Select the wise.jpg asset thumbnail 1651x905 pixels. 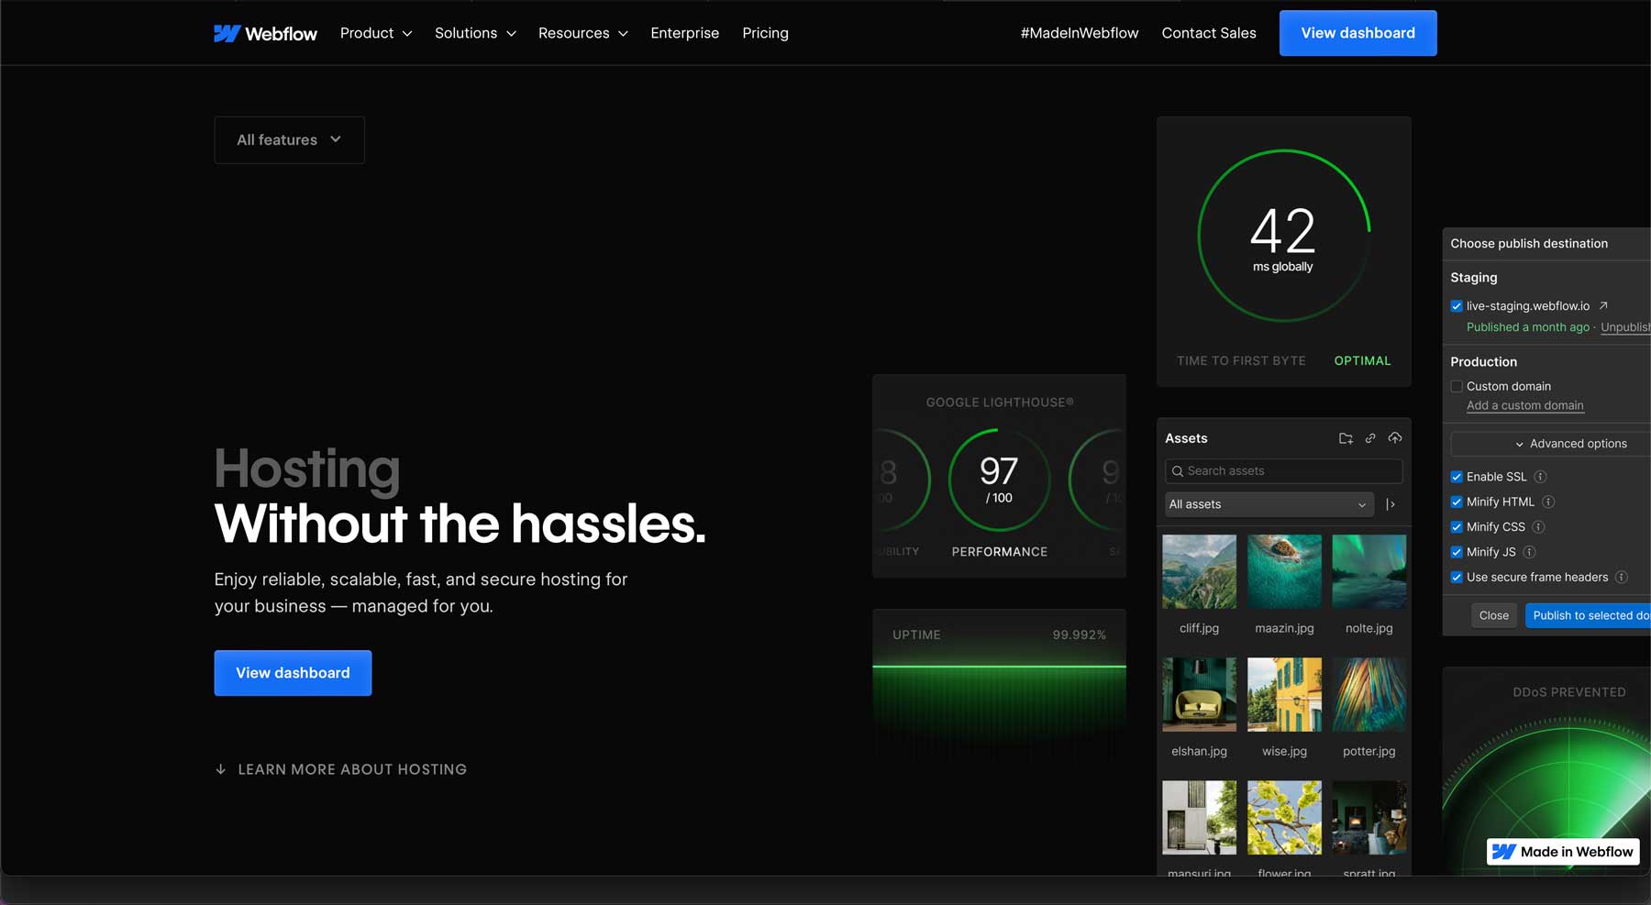1284,694
